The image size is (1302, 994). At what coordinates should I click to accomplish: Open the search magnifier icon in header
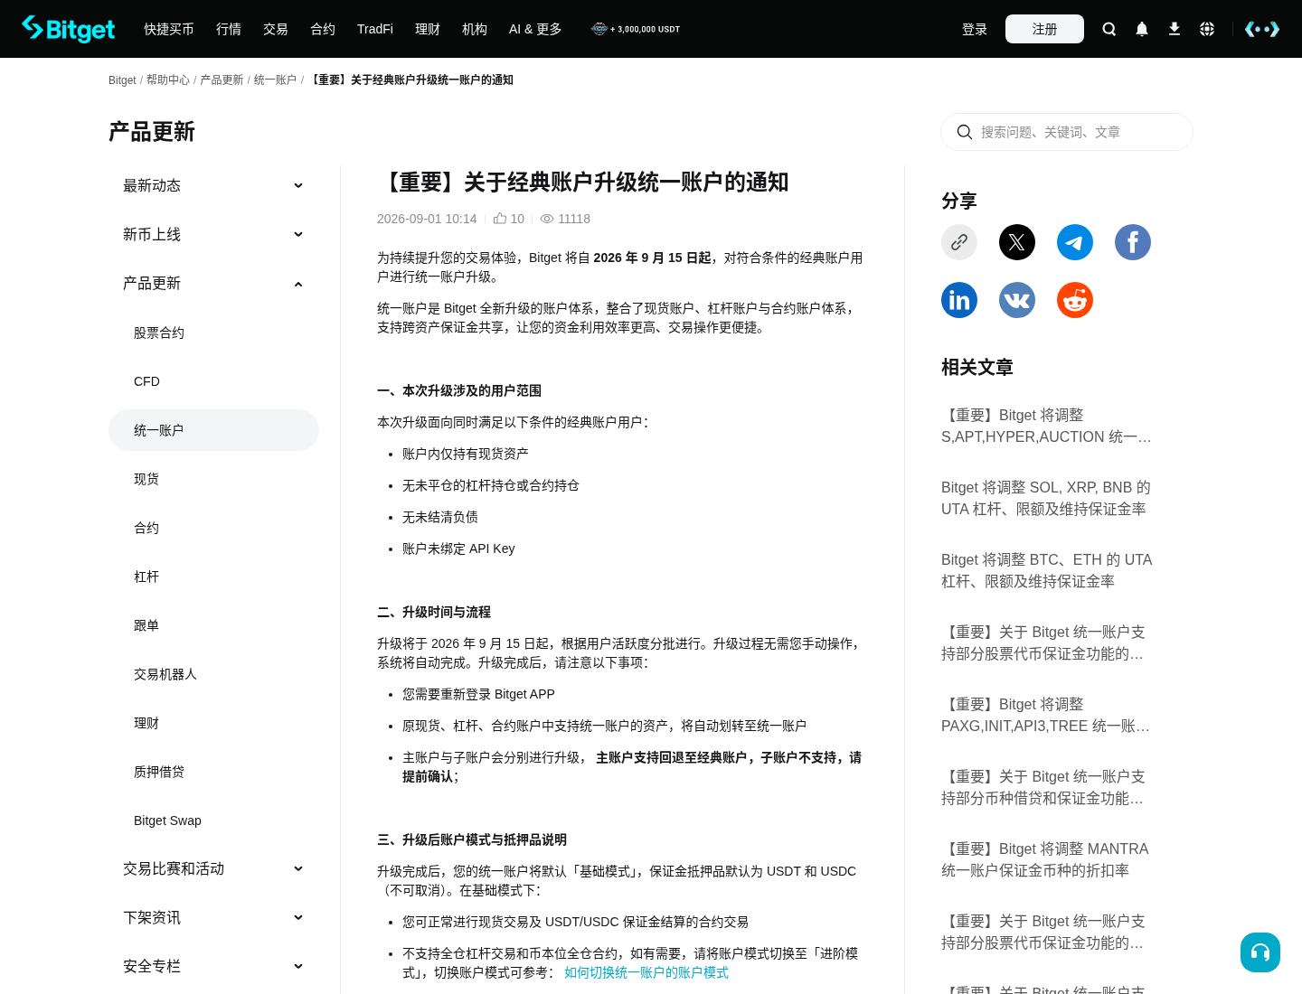coord(1109,29)
